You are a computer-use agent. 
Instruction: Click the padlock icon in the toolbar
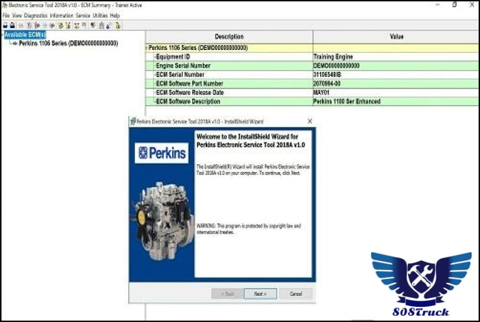click(x=12, y=25)
